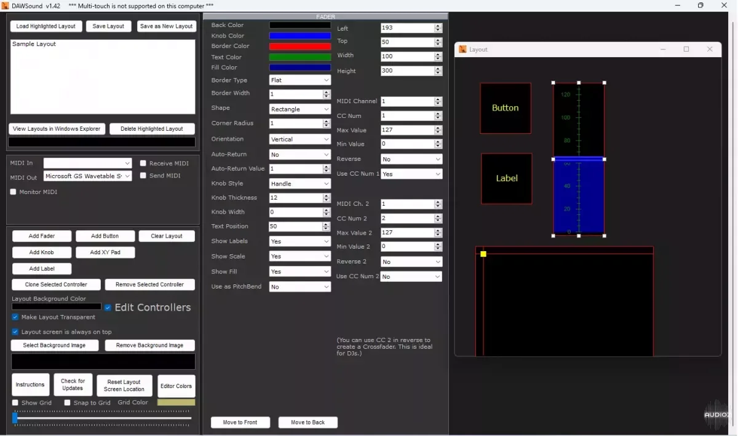
Task: Click Load Highlighted Layout button
Action: [46, 26]
